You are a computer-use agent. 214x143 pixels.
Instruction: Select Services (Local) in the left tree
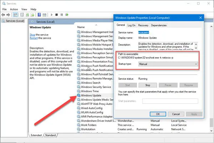tap(13, 21)
